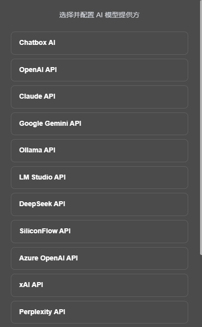Click the scrollbar track below the thumb
Screen dimensions: 202x327
point(201,292)
